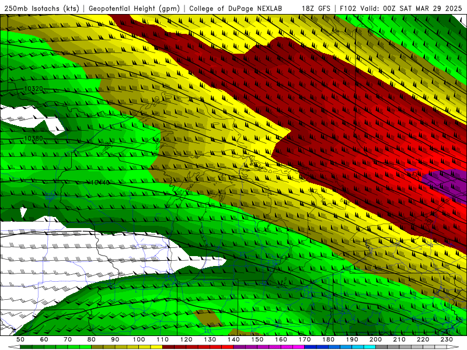The image size is (467, 350).
Task: Click the purple 140+ knot jet core shading
Action: click(445, 183)
